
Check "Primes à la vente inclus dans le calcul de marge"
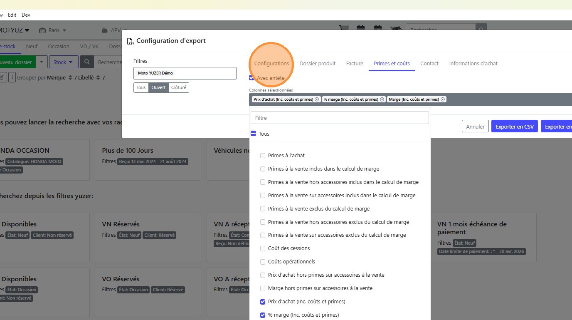263,169
